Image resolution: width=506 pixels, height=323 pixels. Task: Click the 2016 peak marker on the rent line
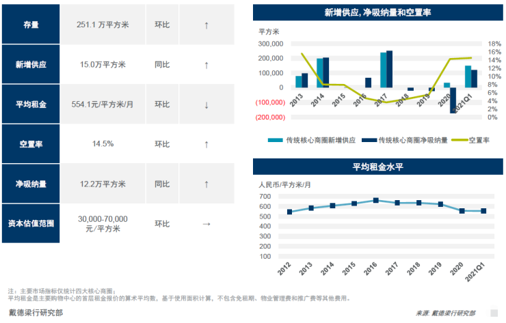pyautogui.click(x=375, y=201)
